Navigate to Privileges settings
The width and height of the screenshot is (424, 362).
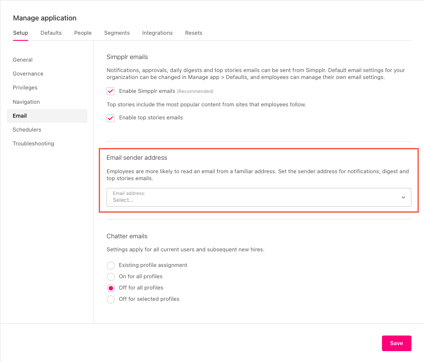point(25,87)
